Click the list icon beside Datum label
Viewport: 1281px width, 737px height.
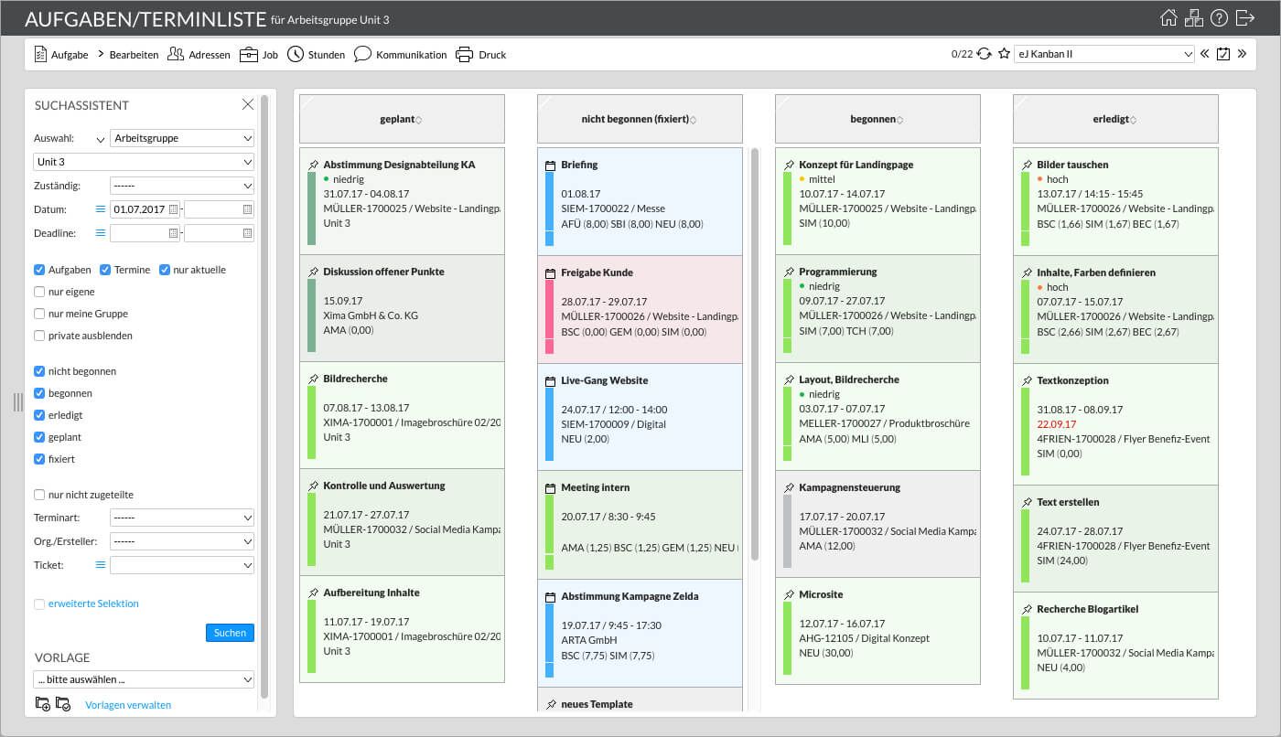101,209
